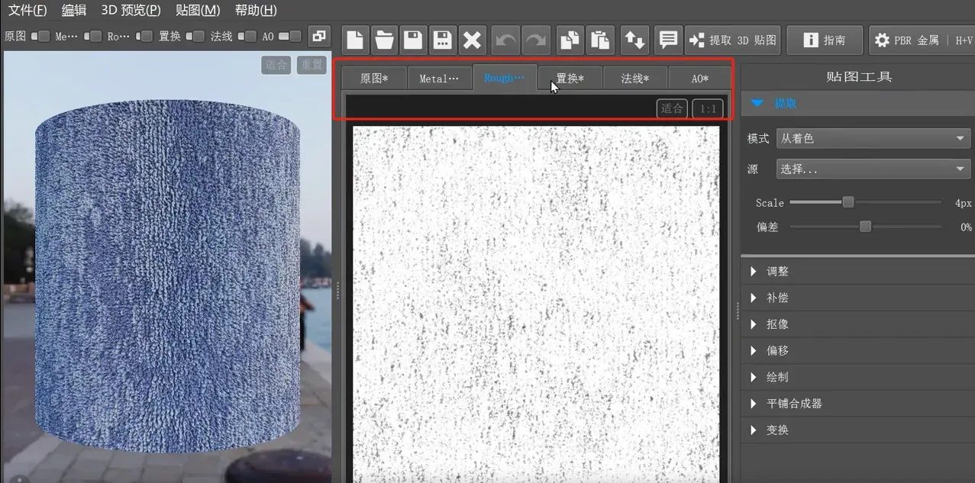Click the 1:1 zoom button
The height and width of the screenshot is (483, 975).
pyautogui.click(x=708, y=108)
